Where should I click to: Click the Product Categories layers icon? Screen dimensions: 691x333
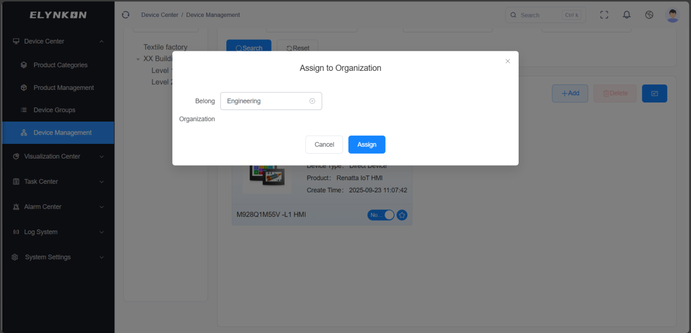click(23, 65)
